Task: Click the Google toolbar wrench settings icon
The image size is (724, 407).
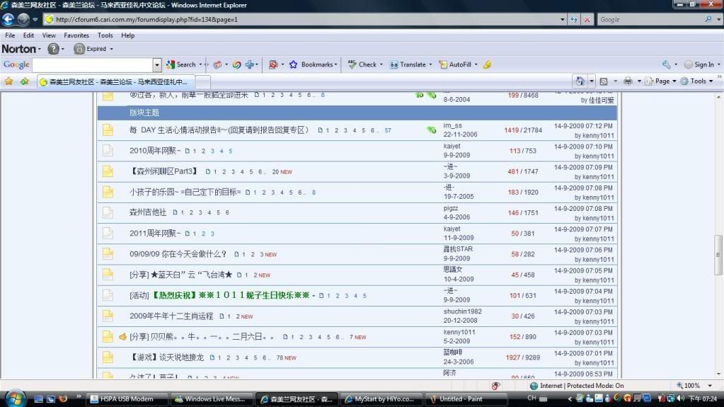Action: (x=666, y=64)
